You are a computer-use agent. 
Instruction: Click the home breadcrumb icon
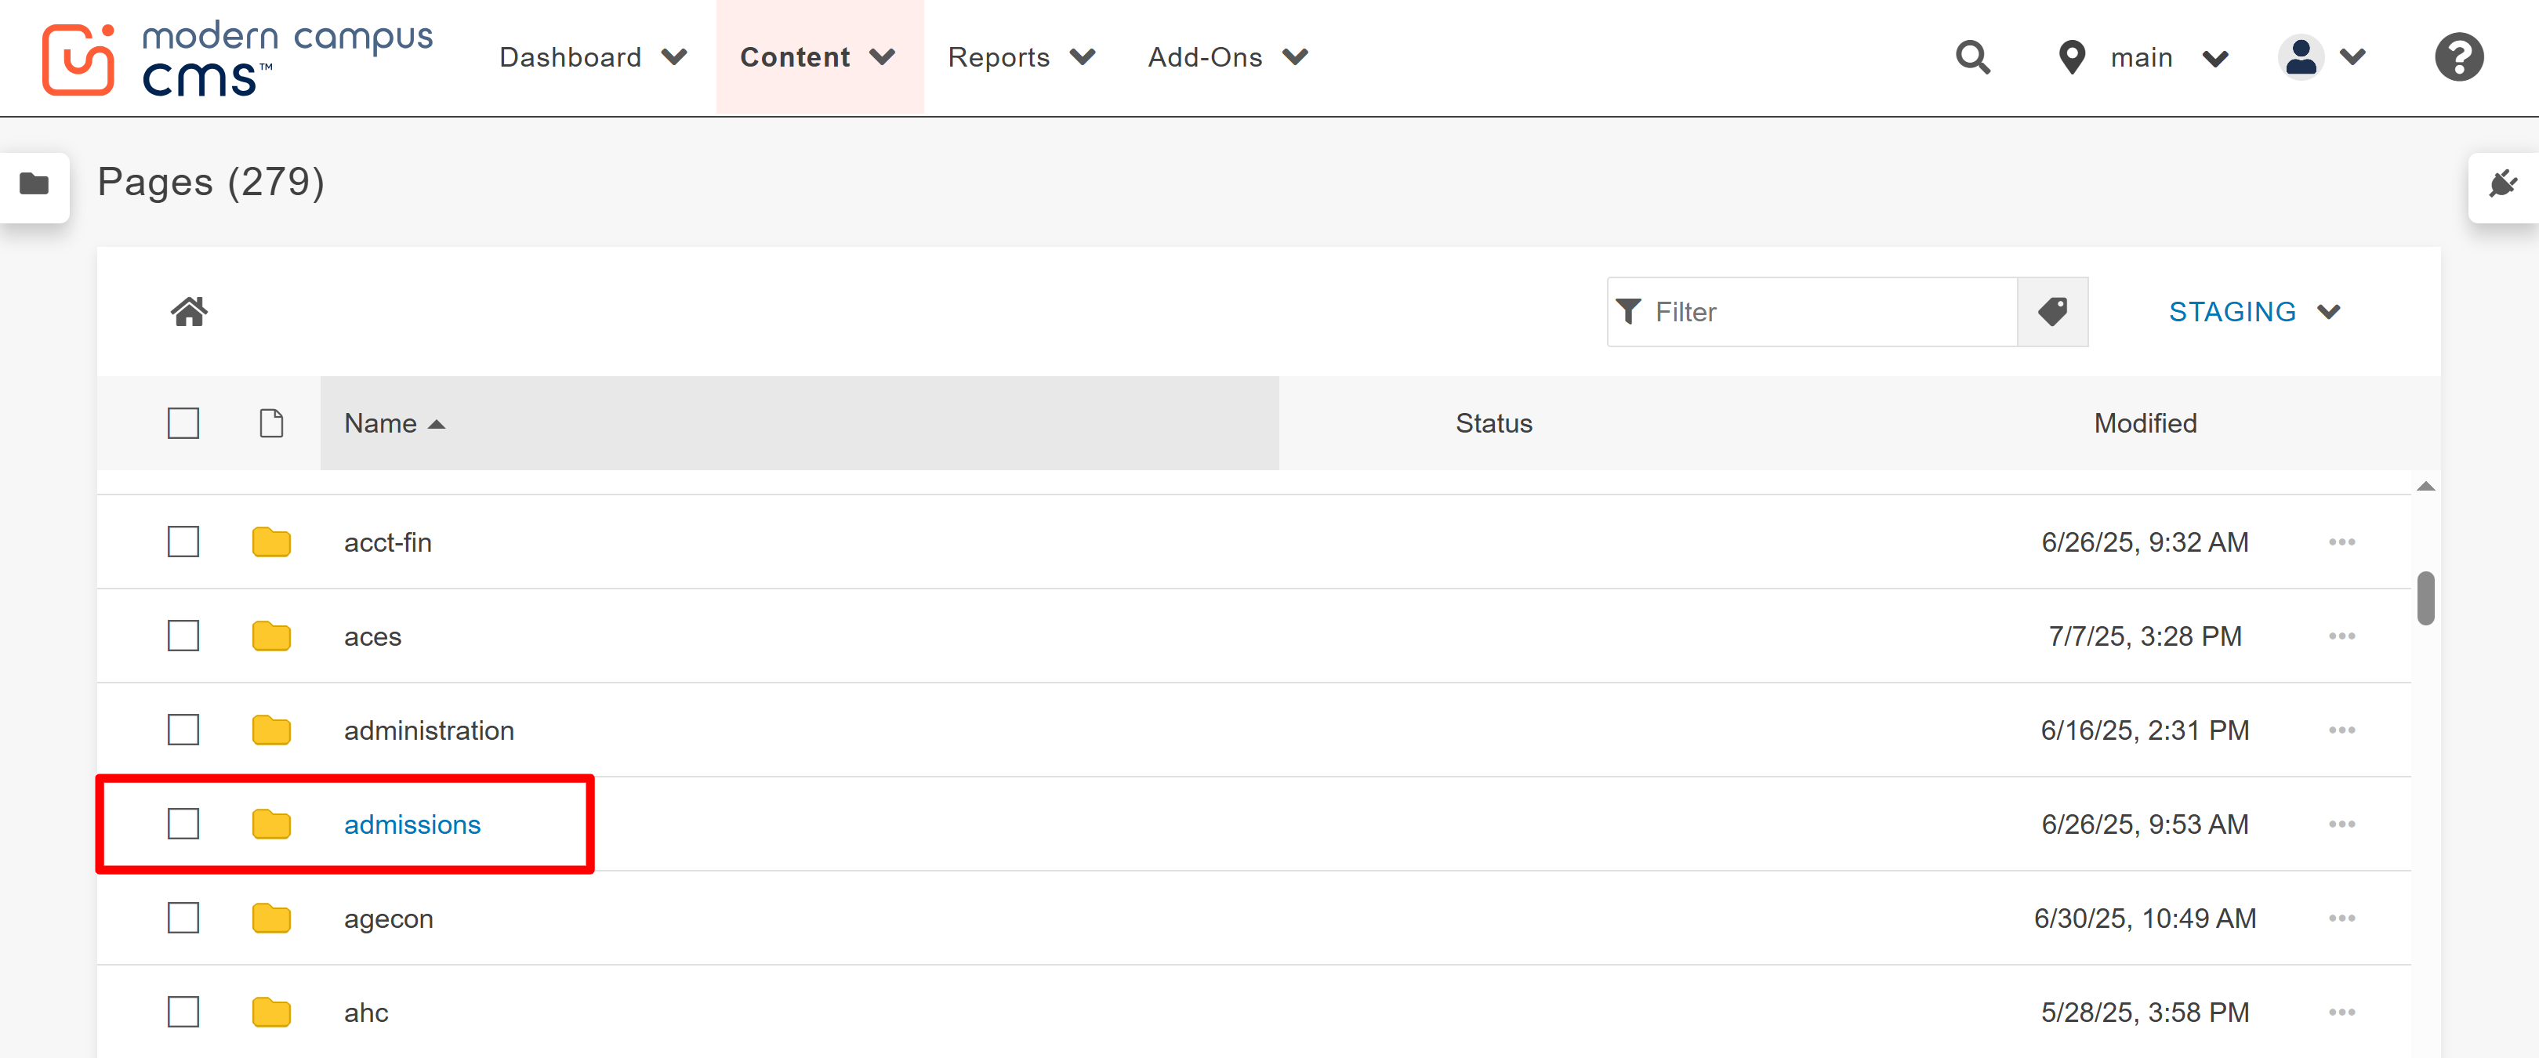189,311
